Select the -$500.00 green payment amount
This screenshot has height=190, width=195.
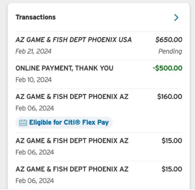(x=168, y=68)
